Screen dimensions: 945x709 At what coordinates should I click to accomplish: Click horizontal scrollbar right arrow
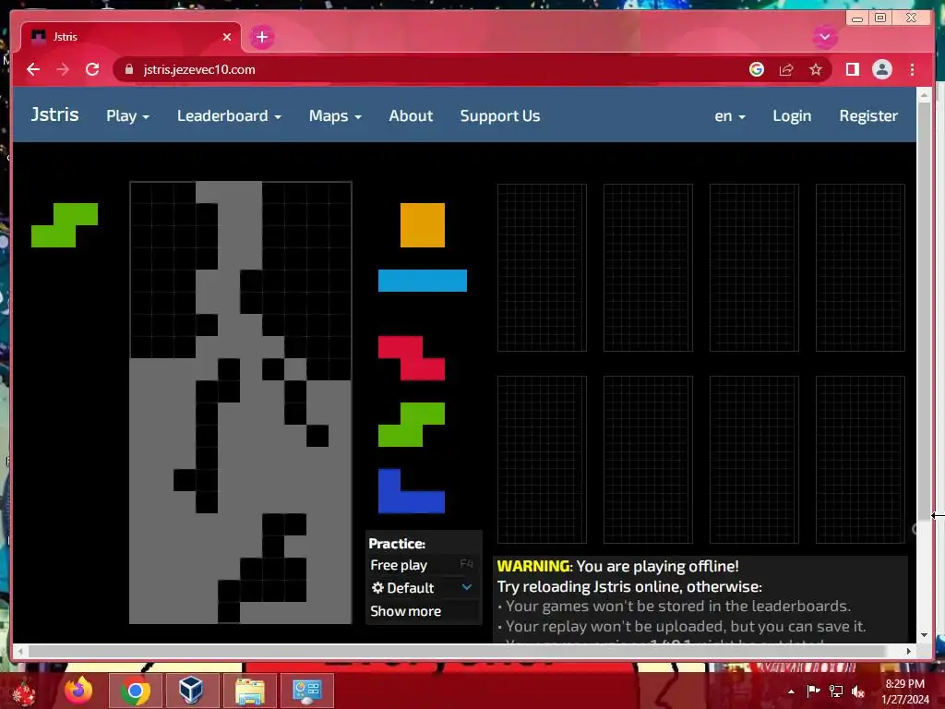click(x=909, y=651)
